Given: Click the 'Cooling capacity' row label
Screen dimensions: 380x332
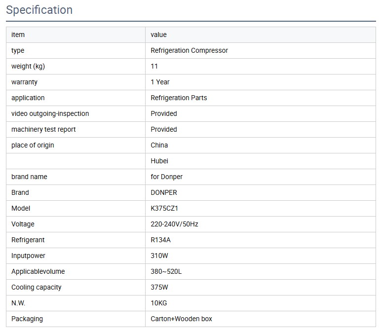Looking at the screenshot, I should coord(37,287).
